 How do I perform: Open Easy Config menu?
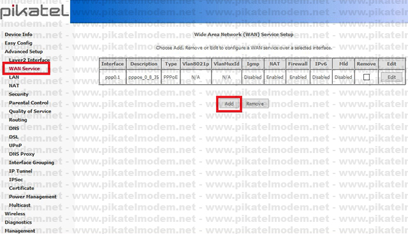pos(18,43)
